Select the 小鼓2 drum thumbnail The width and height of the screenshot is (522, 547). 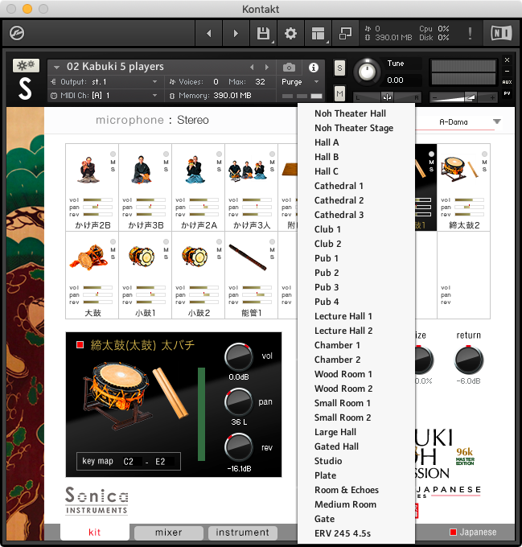[195, 257]
